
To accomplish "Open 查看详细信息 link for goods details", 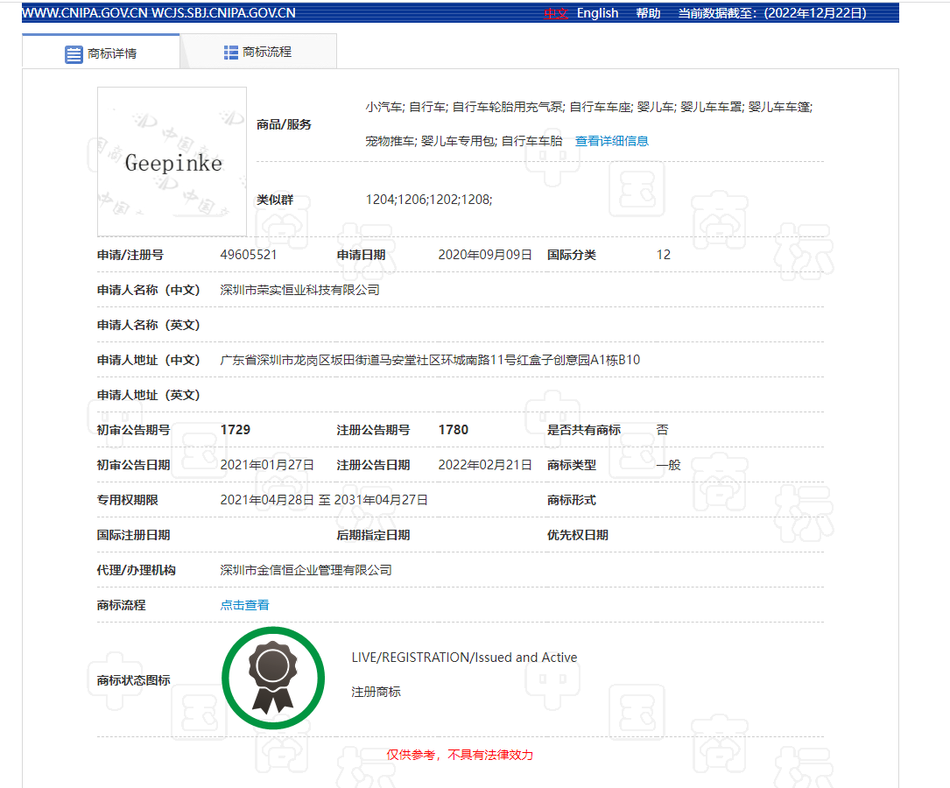I will click(611, 141).
